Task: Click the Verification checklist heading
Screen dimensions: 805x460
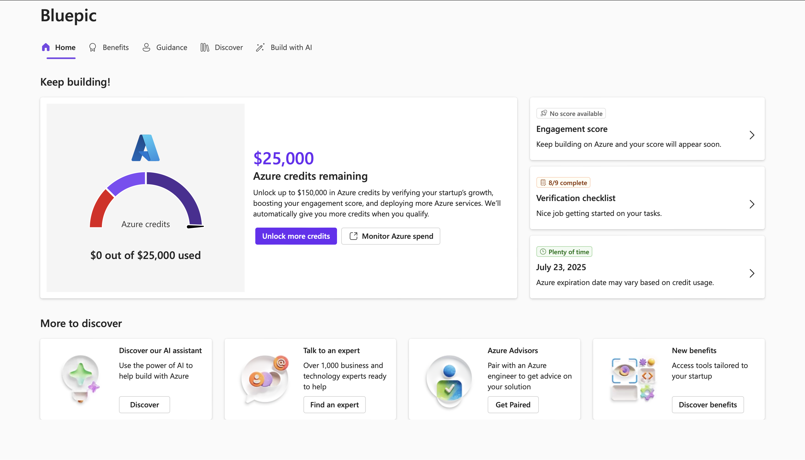Action: tap(576, 198)
